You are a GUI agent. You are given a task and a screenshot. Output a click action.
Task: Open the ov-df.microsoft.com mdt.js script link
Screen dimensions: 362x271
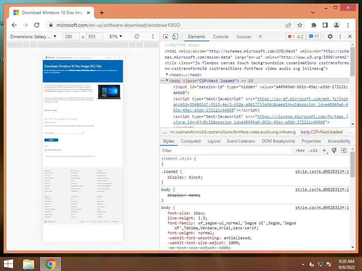[x=261, y=104]
